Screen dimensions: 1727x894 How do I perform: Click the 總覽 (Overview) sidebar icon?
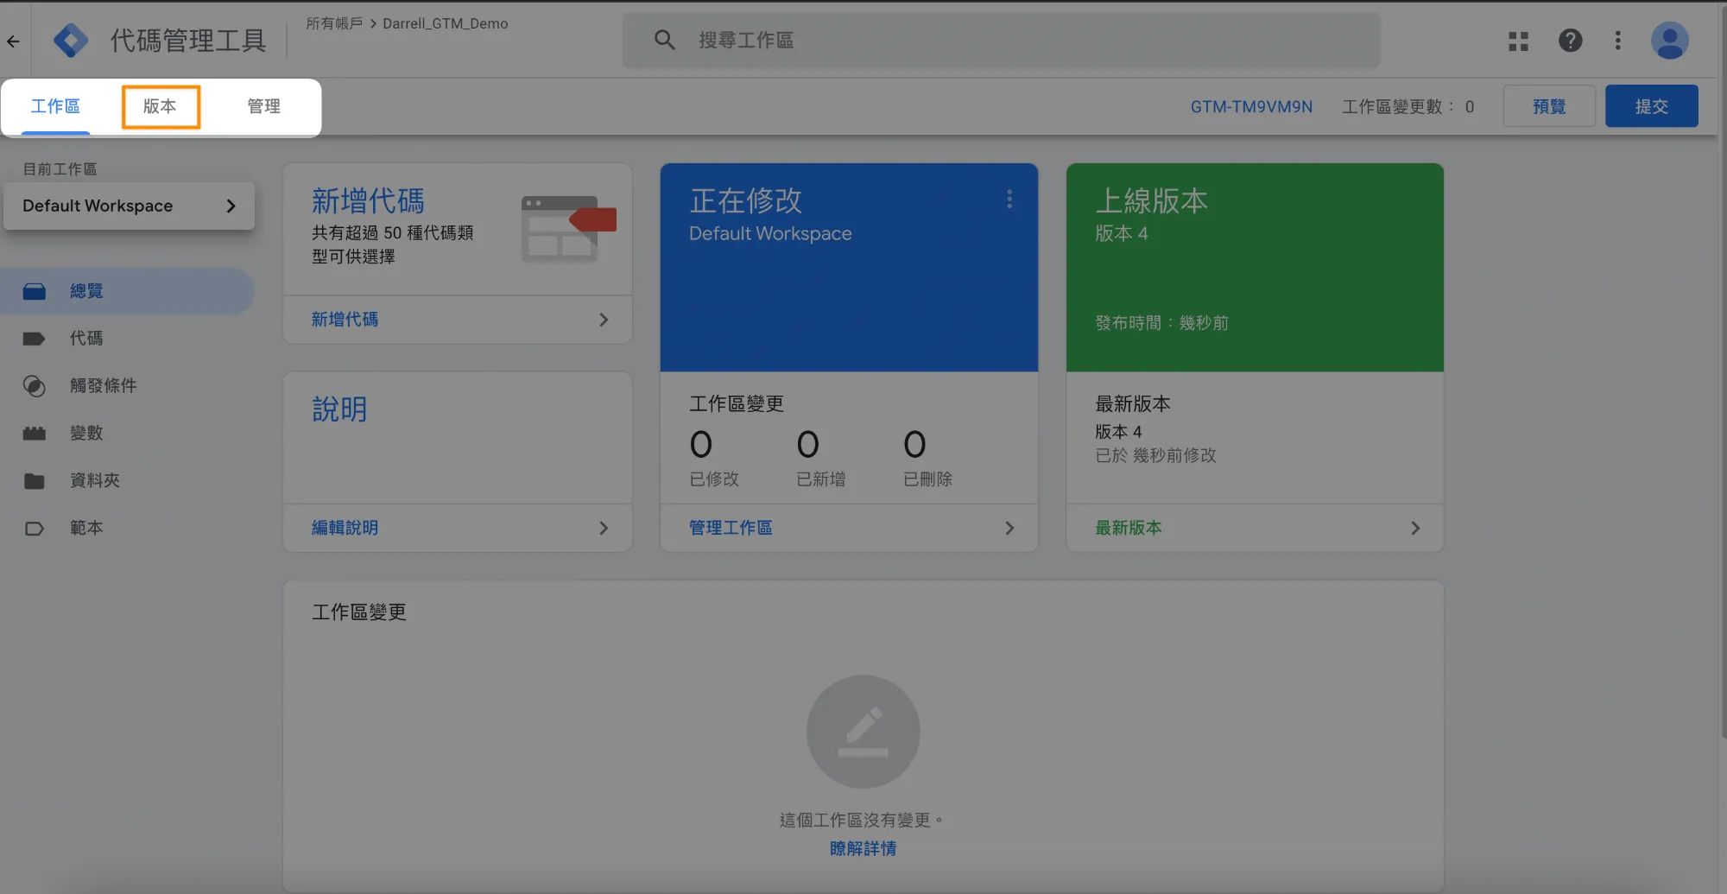[x=35, y=290]
